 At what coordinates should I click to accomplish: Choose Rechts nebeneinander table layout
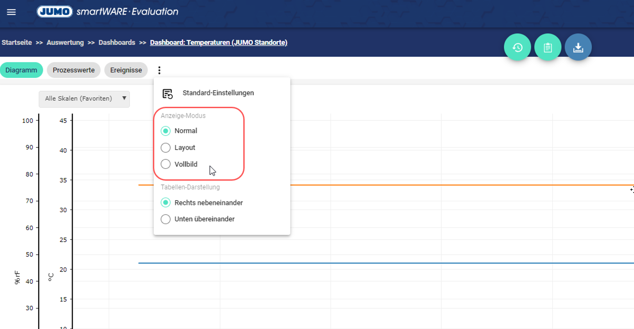click(166, 203)
